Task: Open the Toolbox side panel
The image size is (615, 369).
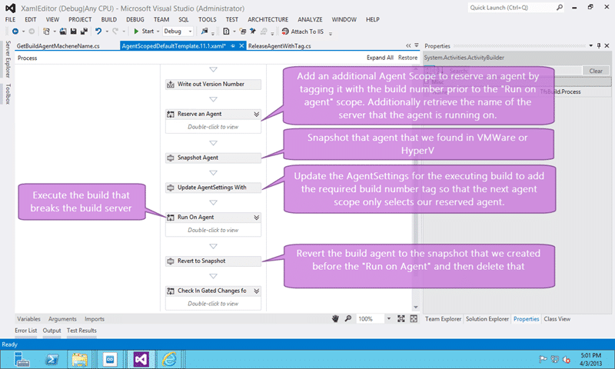Action: [8, 94]
